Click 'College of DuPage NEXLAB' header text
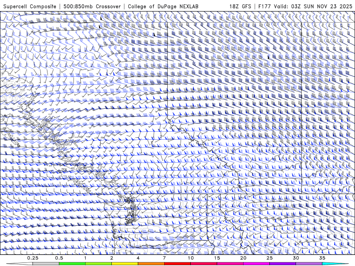 tap(163, 7)
